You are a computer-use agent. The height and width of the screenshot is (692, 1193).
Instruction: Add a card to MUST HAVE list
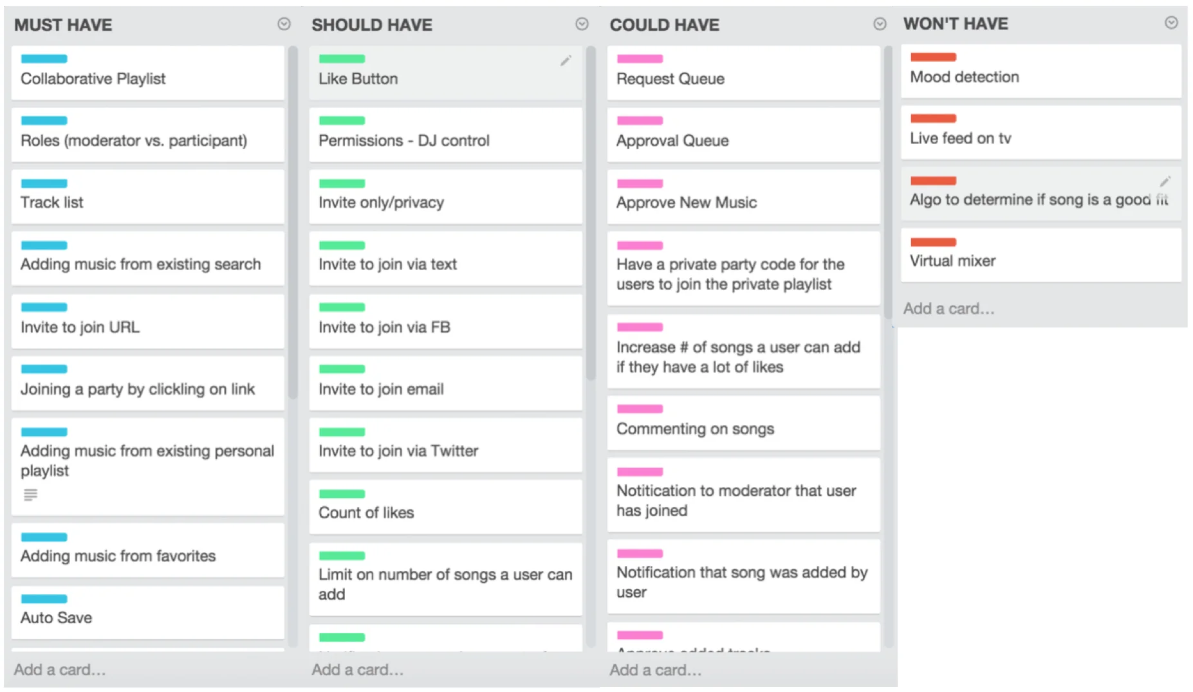pyautogui.click(x=60, y=669)
